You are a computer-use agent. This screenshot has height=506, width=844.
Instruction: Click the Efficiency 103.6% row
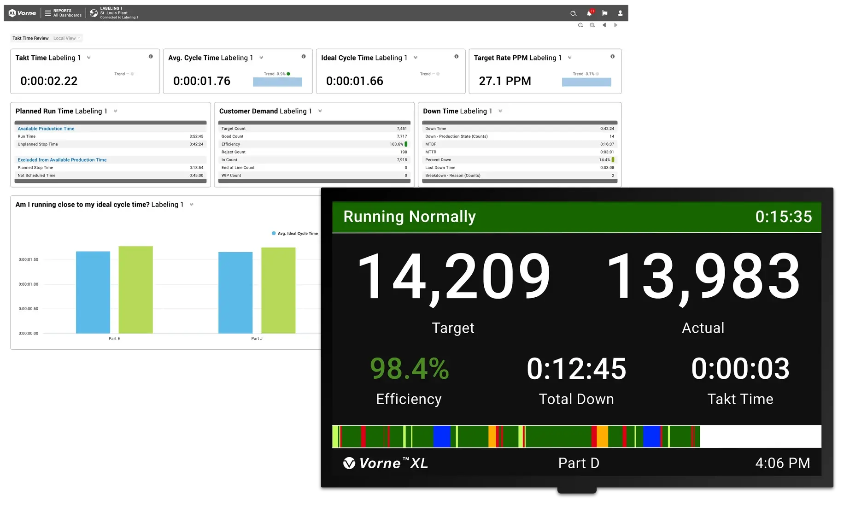click(x=314, y=144)
